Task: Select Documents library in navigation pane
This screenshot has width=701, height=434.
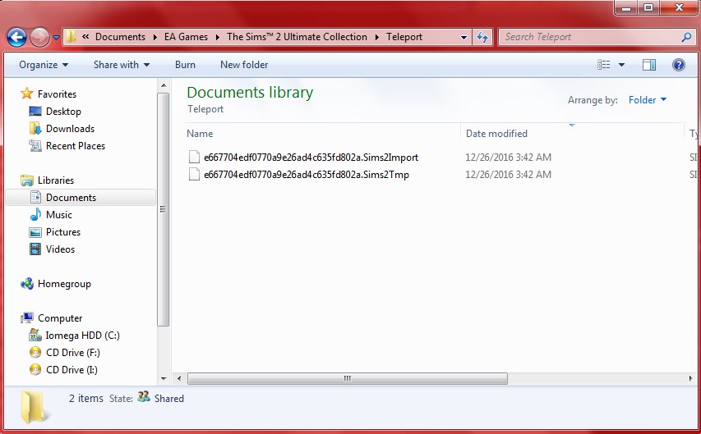Action: (x=71, y=198)
